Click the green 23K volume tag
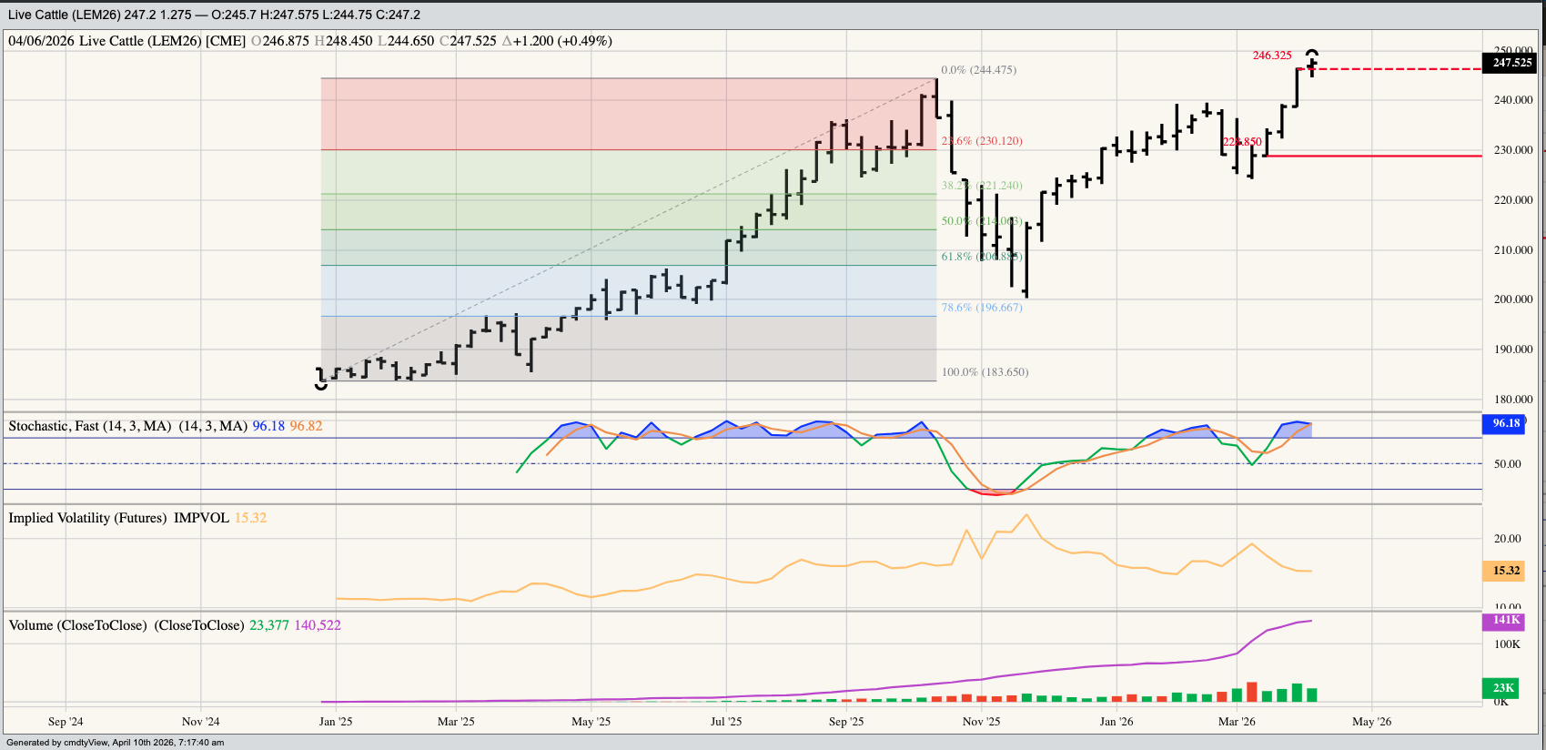 pyautogui.click(x=1503, y=688)
